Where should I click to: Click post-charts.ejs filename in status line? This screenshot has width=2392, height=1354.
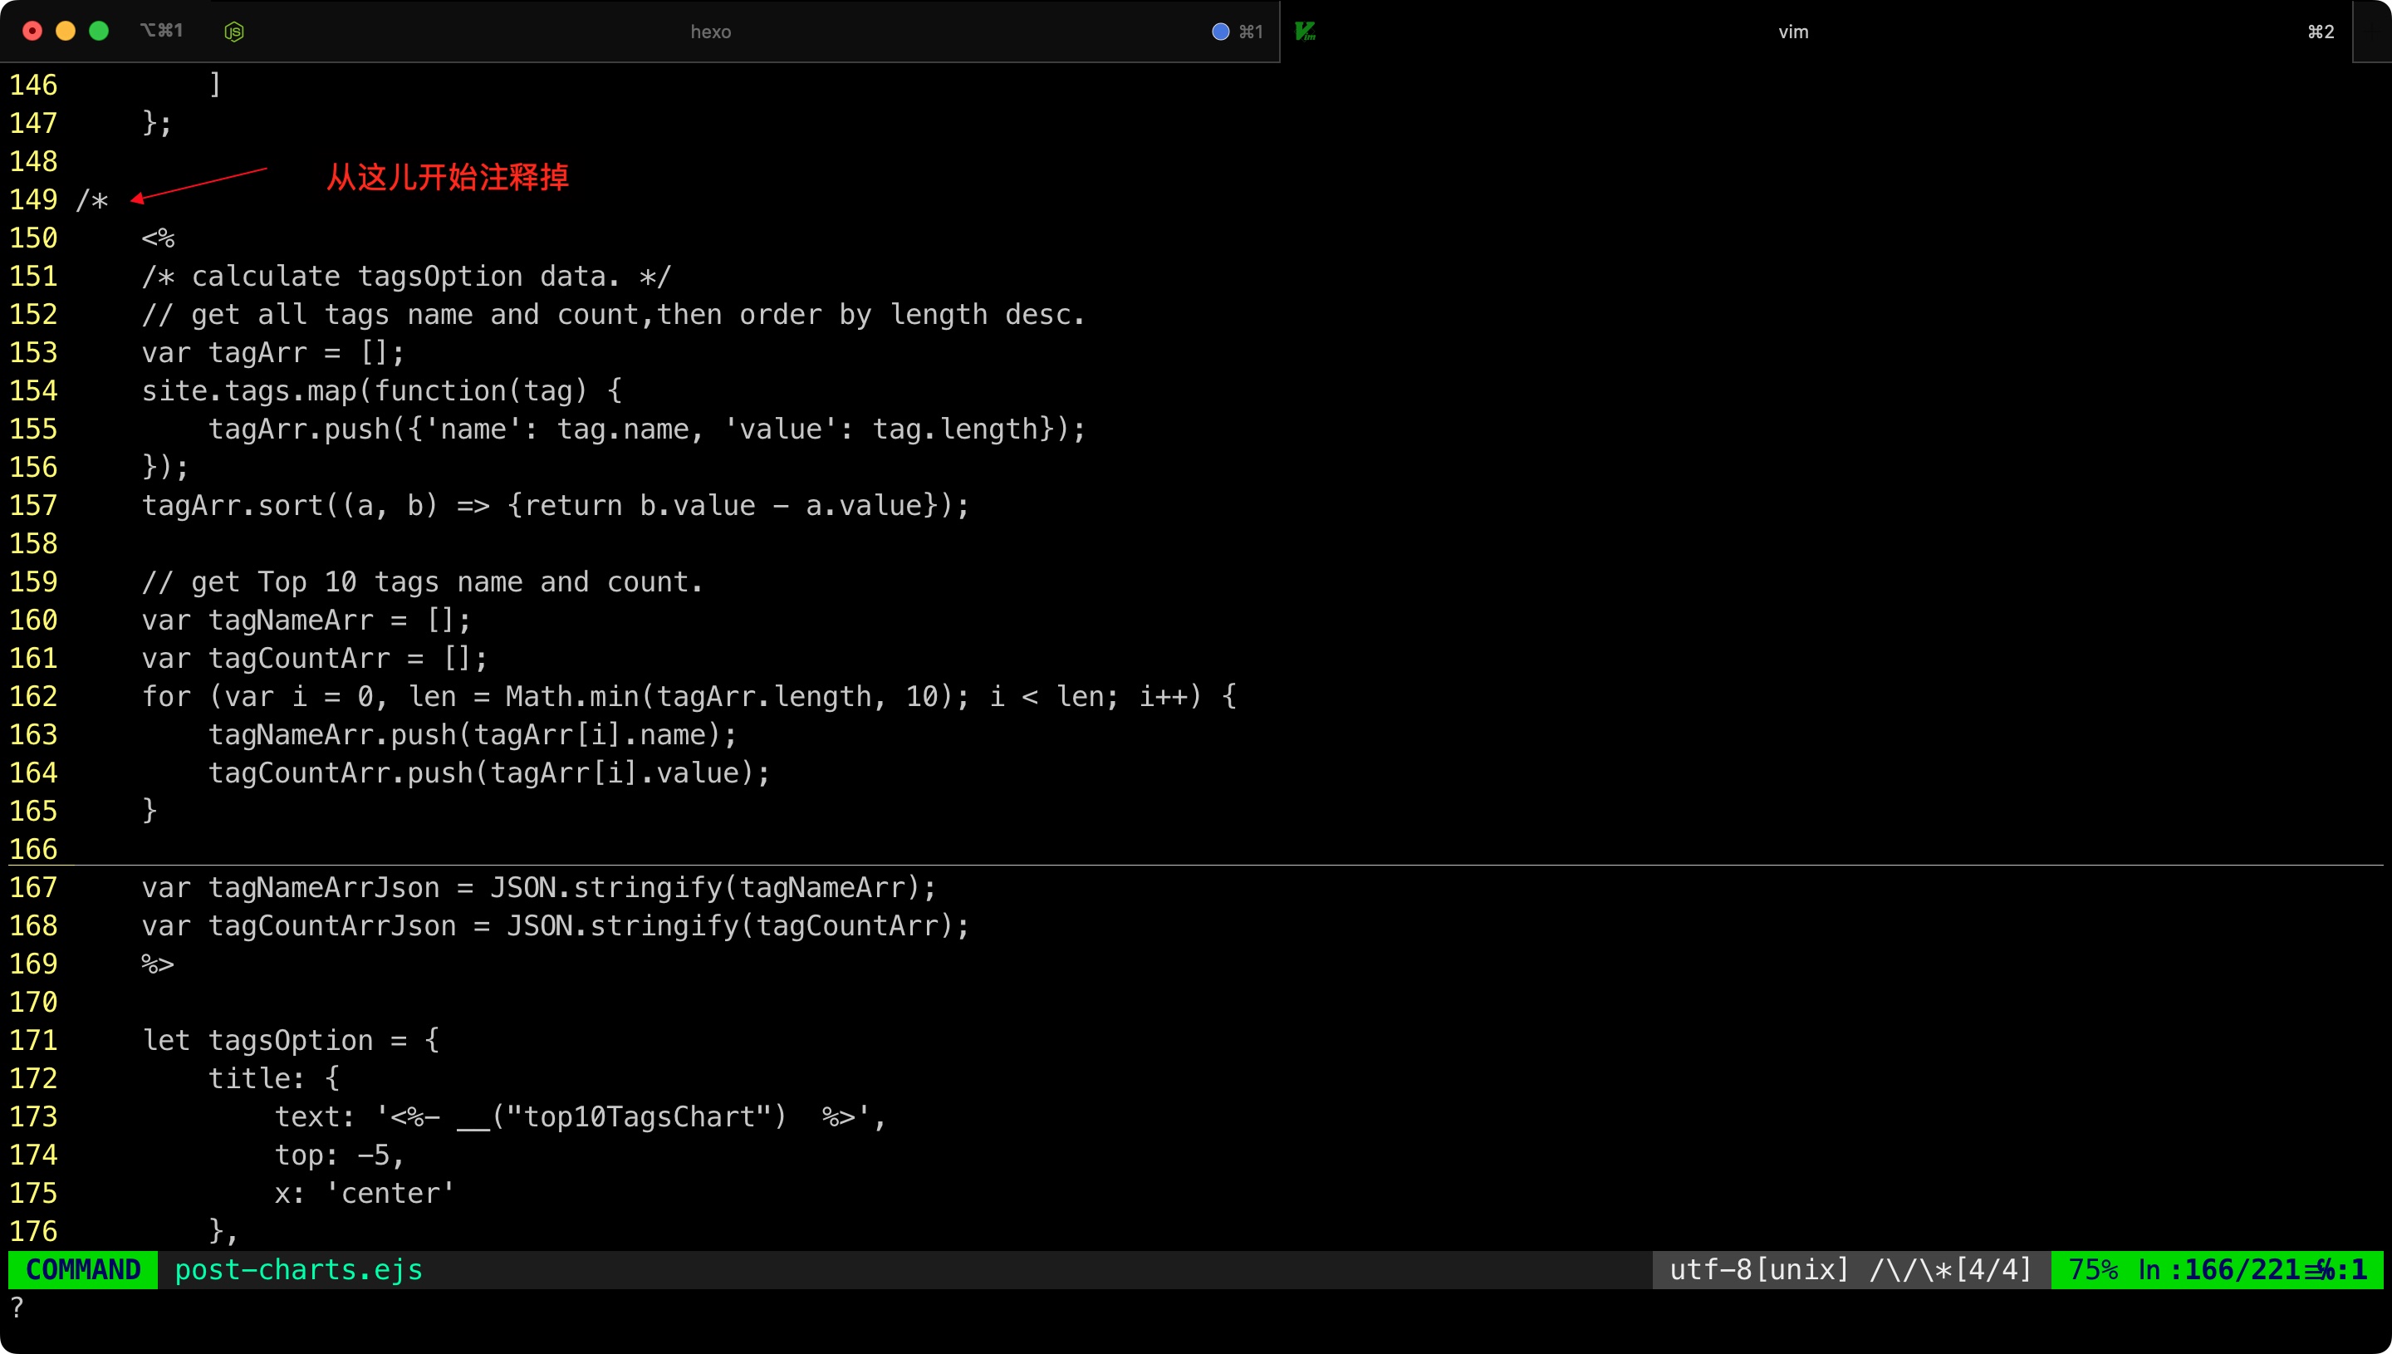[x=298, y=1269]
